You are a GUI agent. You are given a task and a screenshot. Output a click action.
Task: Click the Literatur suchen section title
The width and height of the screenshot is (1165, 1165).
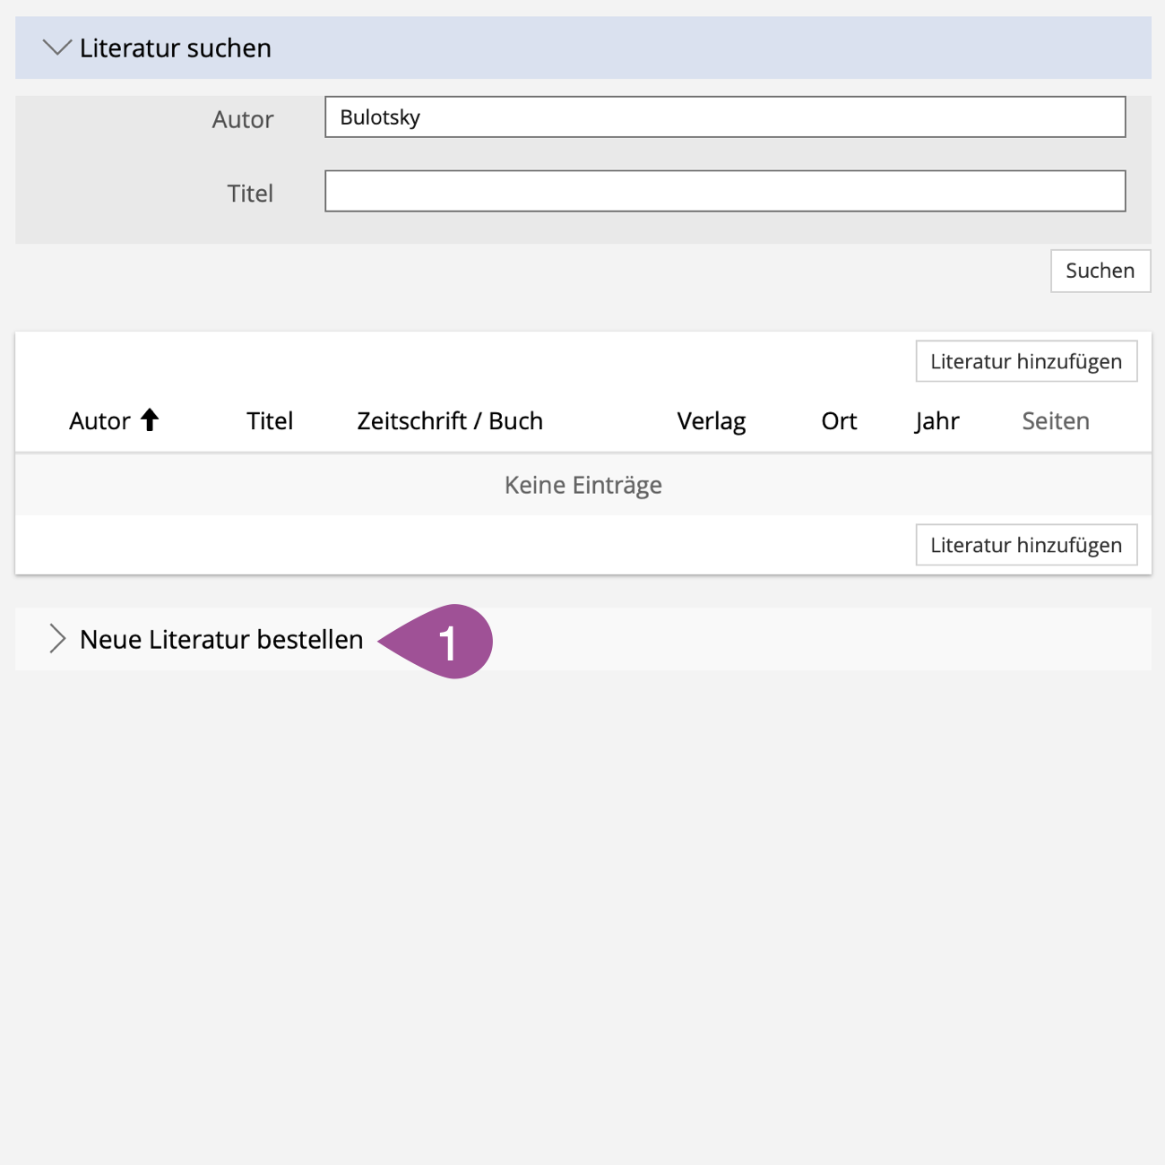pyautogui.click(x=176, y=48)
